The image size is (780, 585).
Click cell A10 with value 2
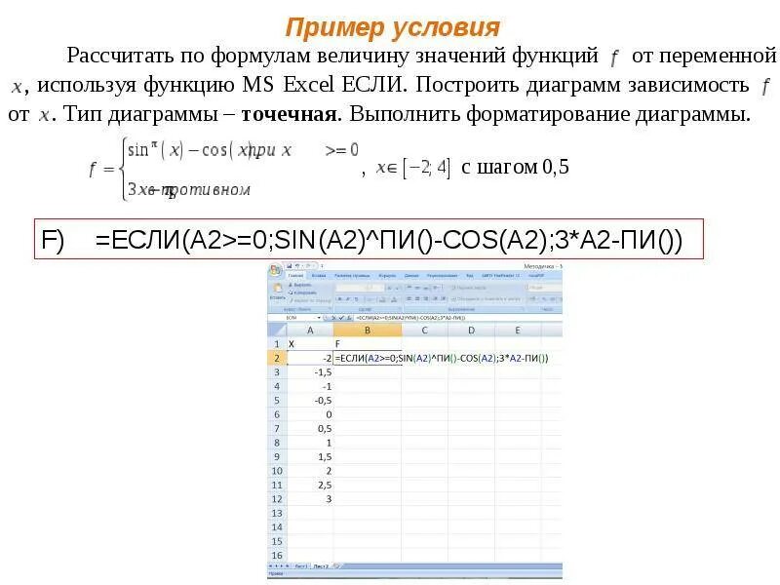coord(310,471)
